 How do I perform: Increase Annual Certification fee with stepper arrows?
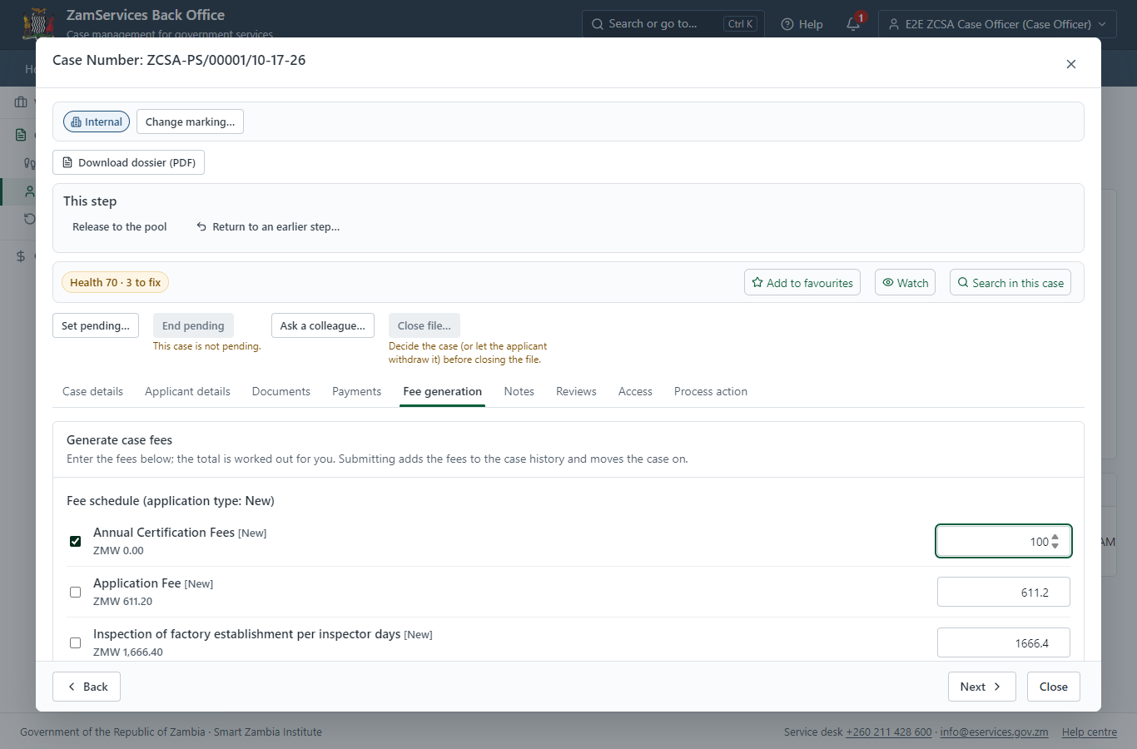1055,537
